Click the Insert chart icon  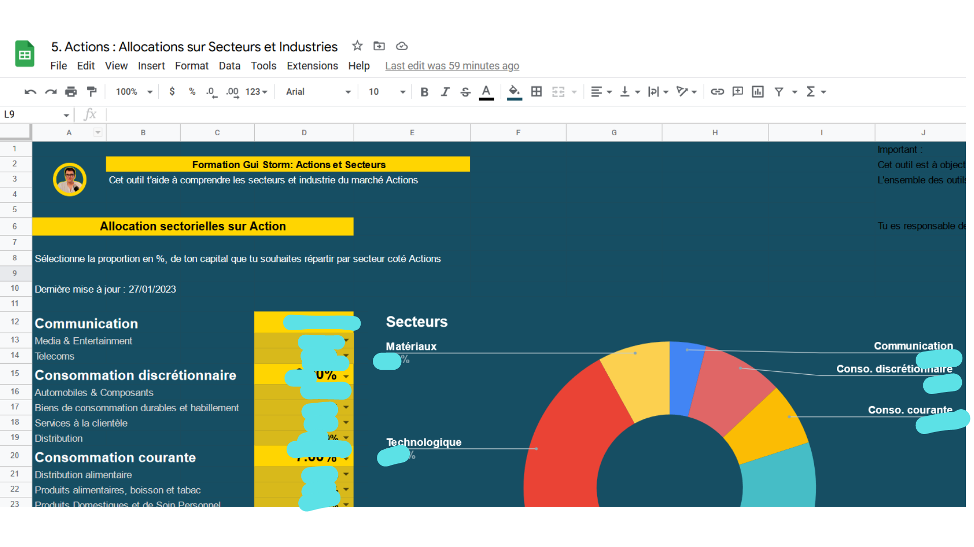click(x=757, y=92)
